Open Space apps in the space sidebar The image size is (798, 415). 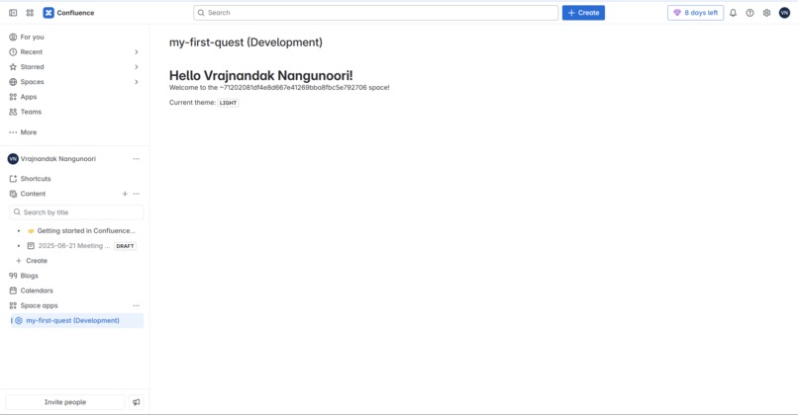39,305
